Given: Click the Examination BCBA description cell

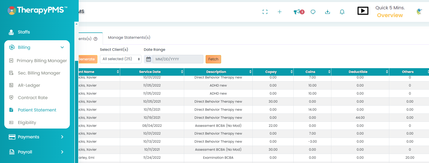Looking at the screenshot, I should click(218, 157).
